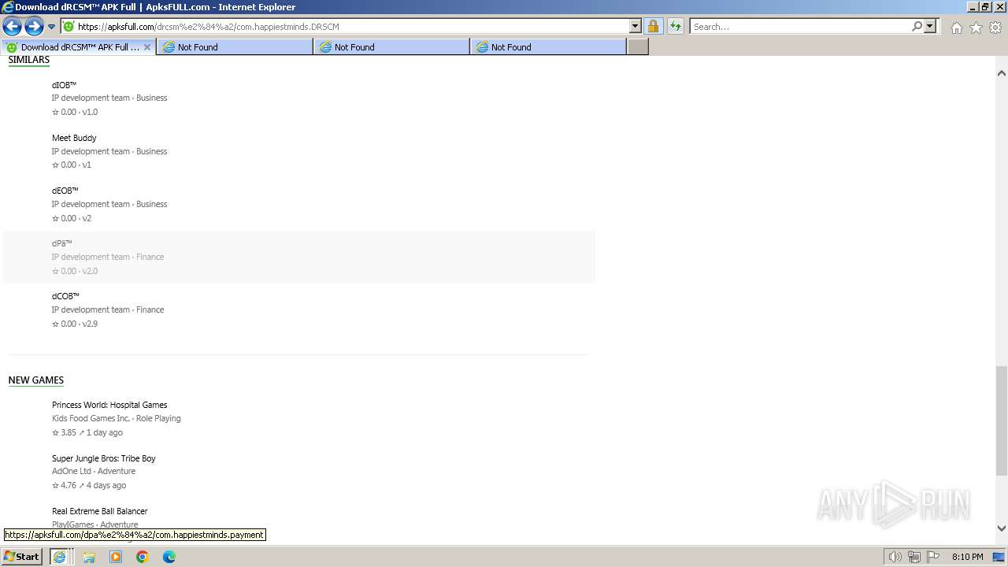Click rating text '0.00 · v1.0'

pyautogui.click(x=75, y=112)
